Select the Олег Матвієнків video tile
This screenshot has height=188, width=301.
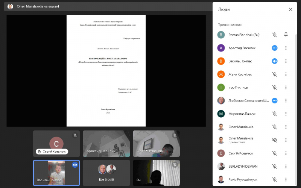pos(156,144)
